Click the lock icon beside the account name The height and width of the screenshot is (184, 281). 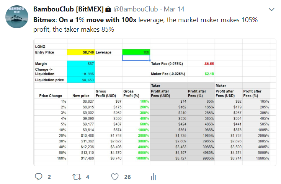[108, 9]
